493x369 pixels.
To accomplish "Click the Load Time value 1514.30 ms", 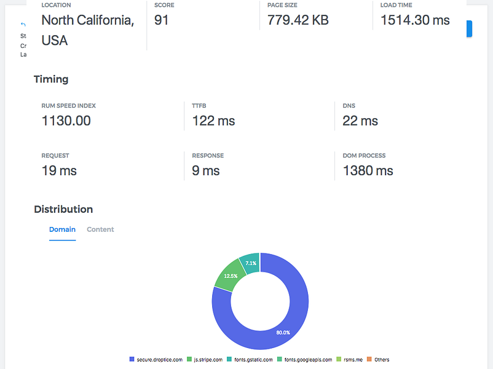I will pyautogui.click(x=415, y=20).
